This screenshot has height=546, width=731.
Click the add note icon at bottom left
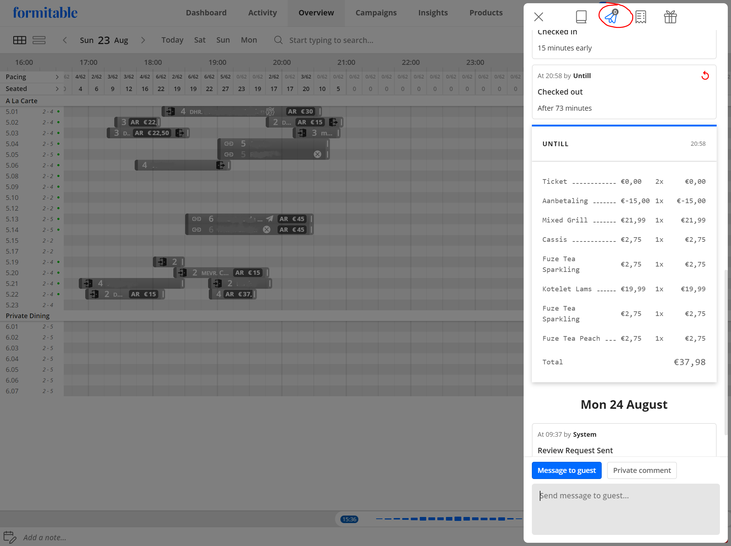click(9, 536)
